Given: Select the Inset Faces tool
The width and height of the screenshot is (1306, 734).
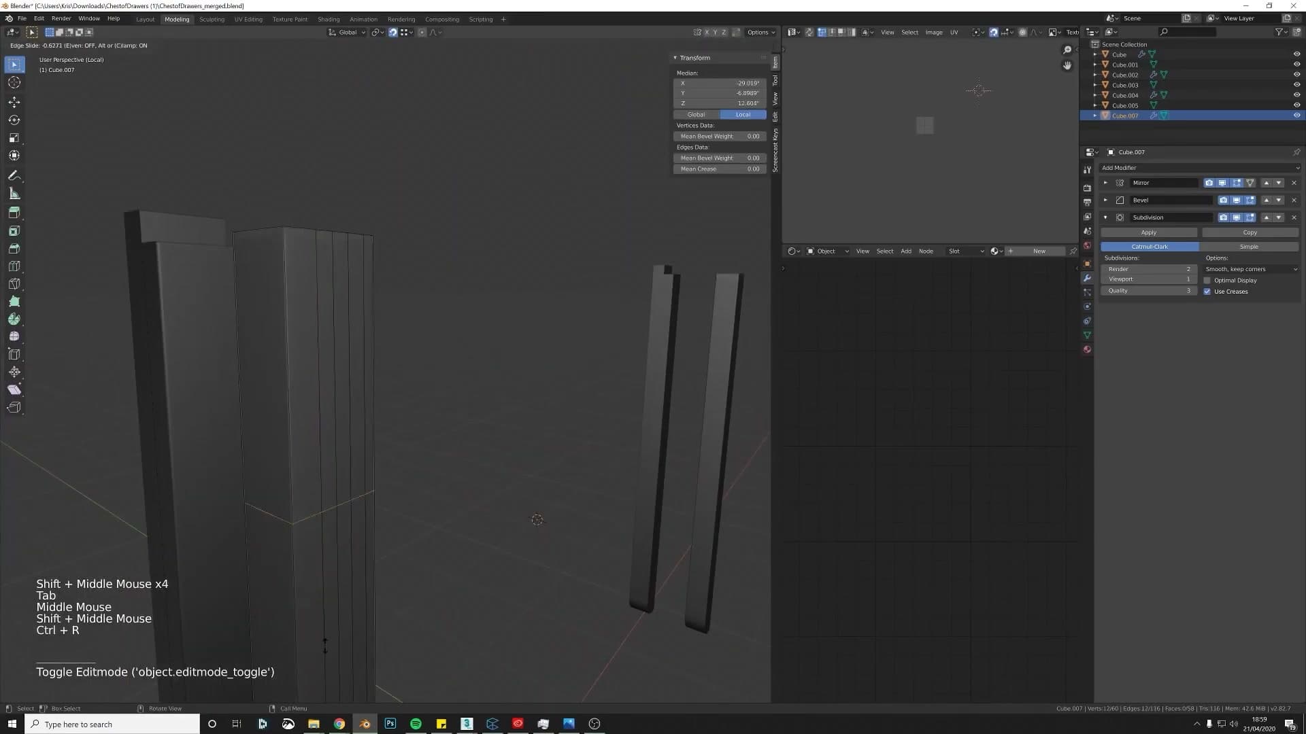Looking at the screenshot, I should click(14, 231).
